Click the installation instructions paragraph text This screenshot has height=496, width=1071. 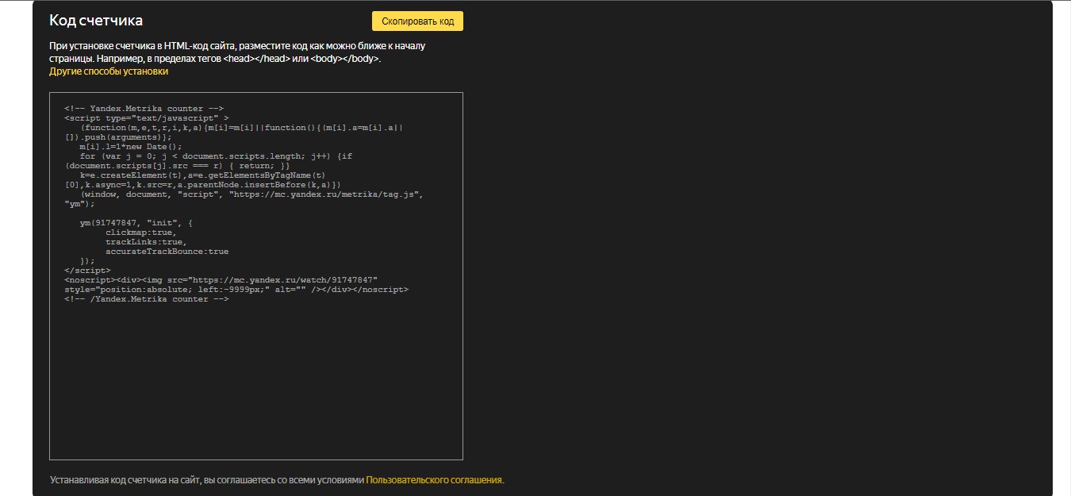click(x=237, y=52)
